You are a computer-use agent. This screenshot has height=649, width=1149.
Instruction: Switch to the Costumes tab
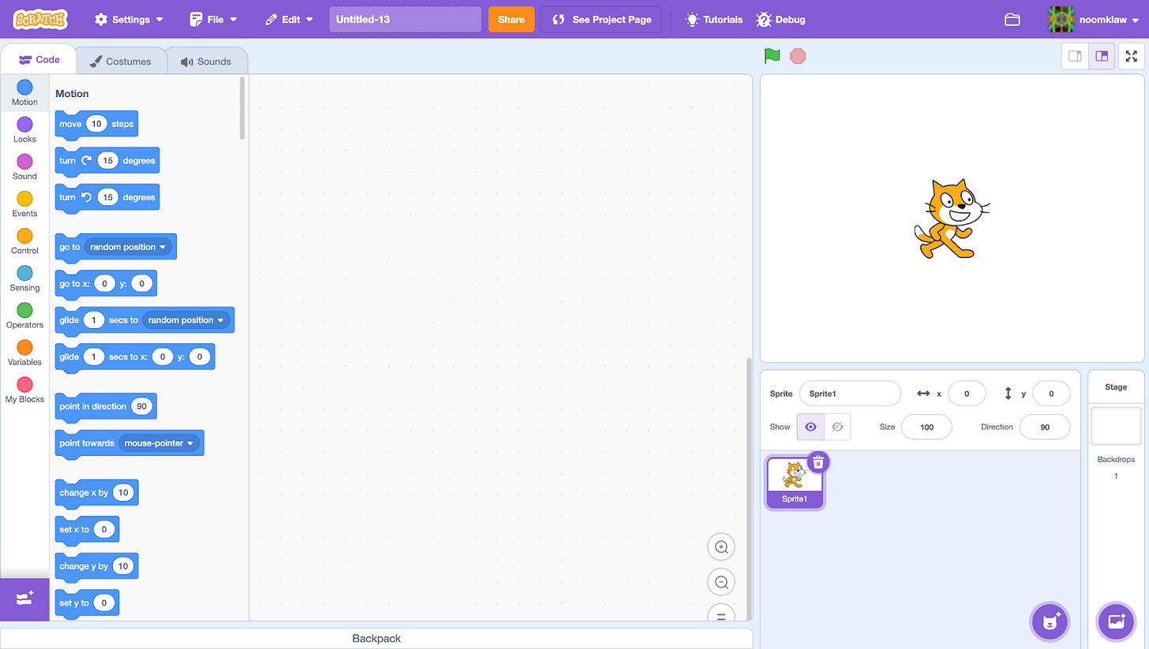[x=121, y=61]
